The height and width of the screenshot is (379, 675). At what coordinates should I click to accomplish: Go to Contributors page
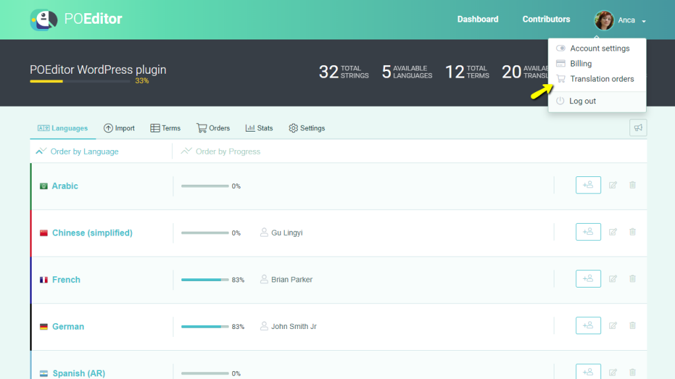[x=546, y=19]
